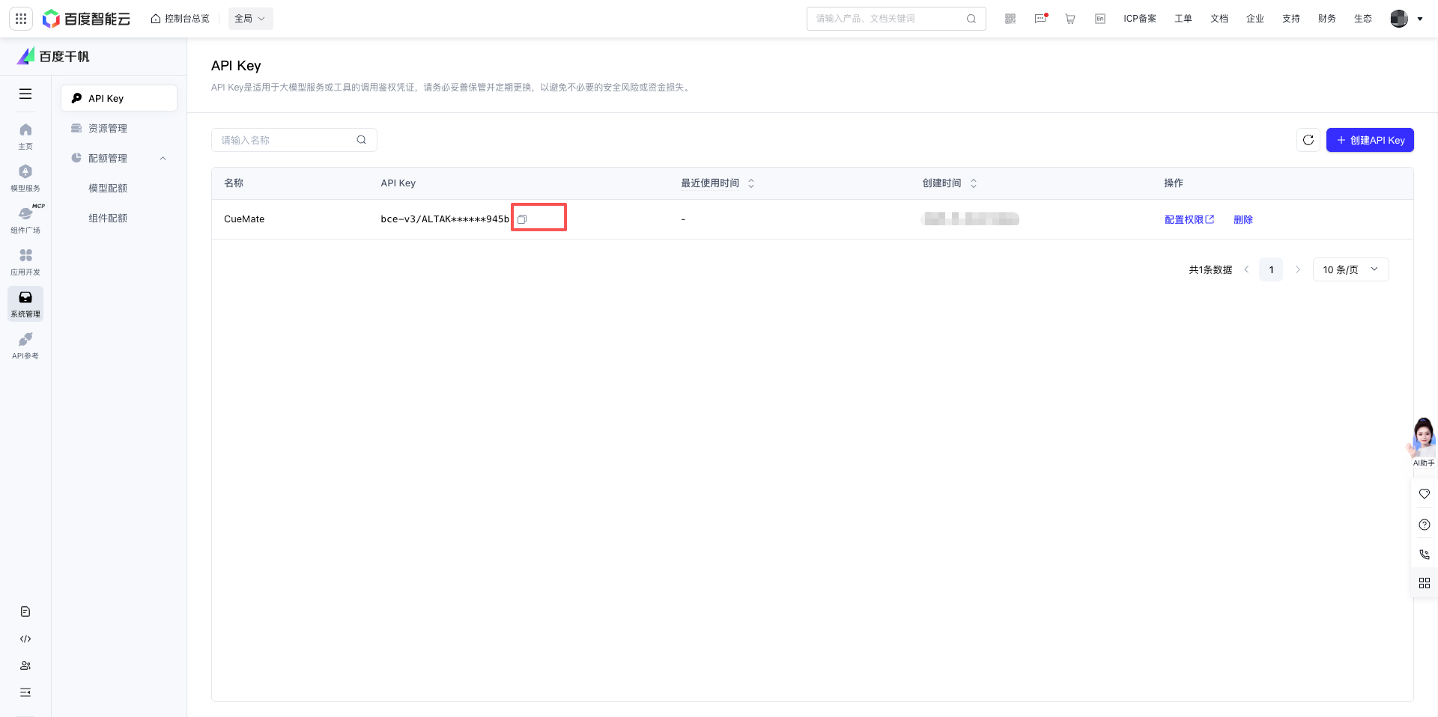Open the shopping cart in top bar
Image resolution: width=1438 pixels, height=717 pixels.
coord(1070,19)
